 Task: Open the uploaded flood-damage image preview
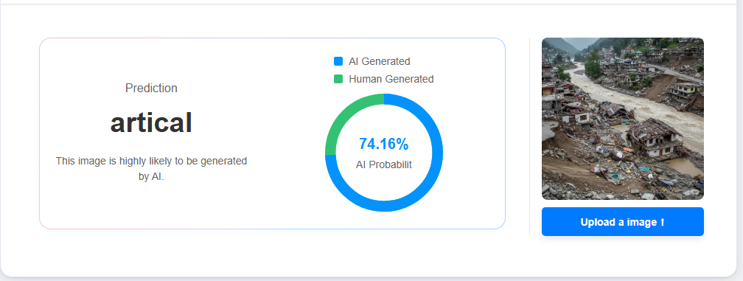tap(623, 119)
